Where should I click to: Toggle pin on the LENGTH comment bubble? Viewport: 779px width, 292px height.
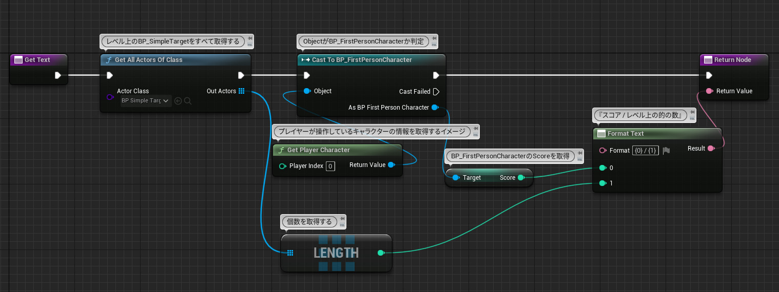coord(342,219)
